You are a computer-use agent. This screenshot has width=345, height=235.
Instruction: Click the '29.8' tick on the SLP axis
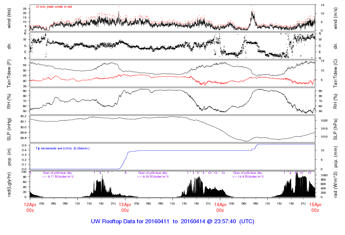24,138
